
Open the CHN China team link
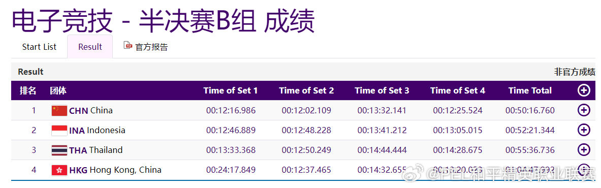point(91,111)
